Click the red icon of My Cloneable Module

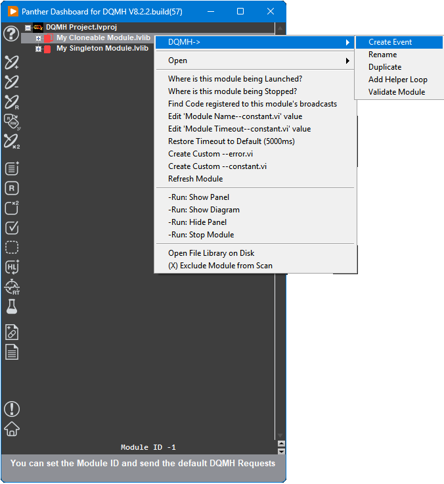(48, 38)
